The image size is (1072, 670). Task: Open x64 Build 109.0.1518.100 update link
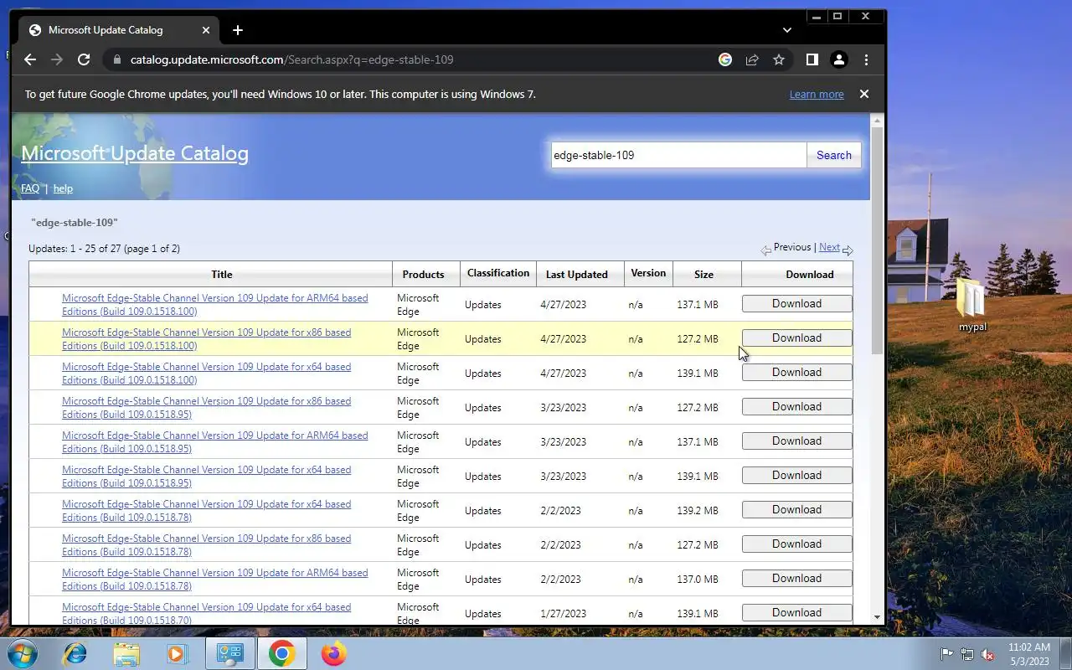(x=206, y=373)
